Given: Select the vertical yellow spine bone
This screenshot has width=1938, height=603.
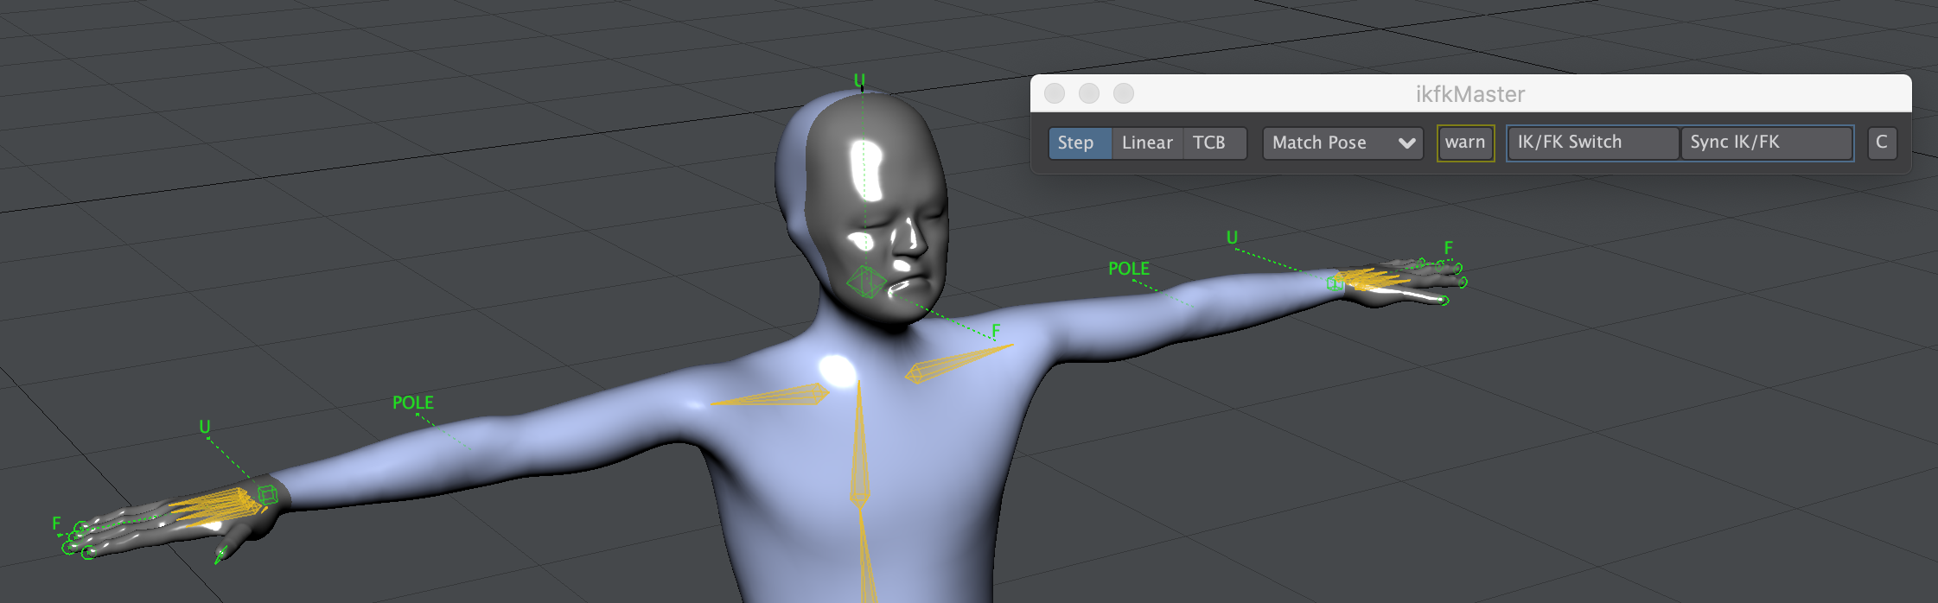Looking at the screenshot, I should 859,449.
